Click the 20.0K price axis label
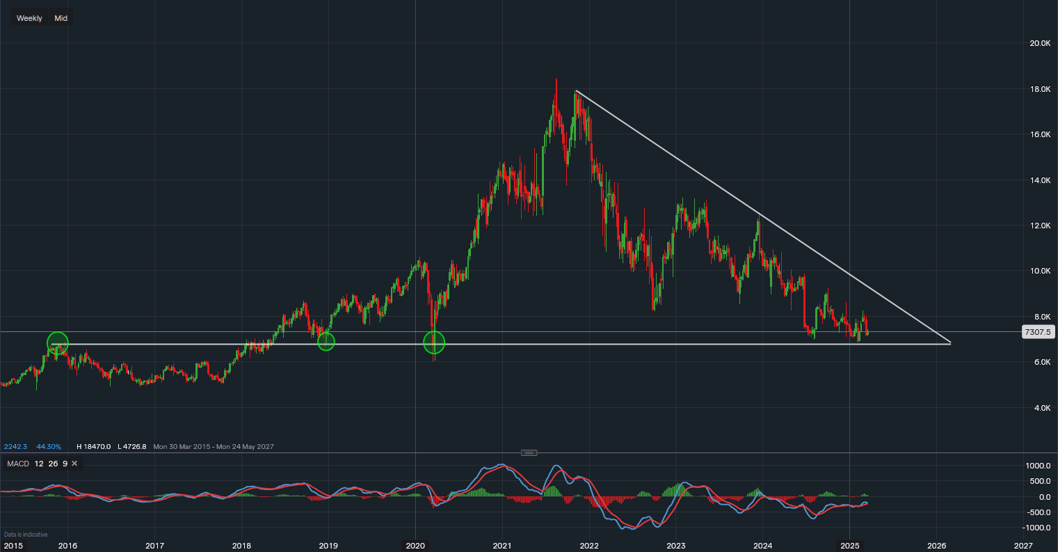 click(x=1040, y=43)
